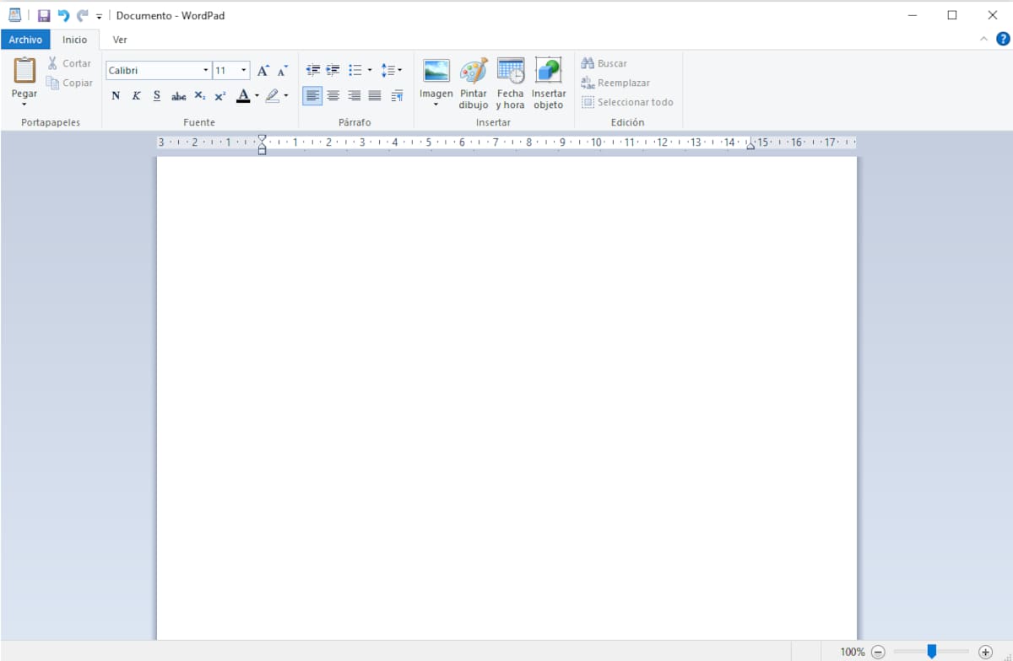Click the 100% zoom level text
The width and height of the screenshot is (1013, 661).
853,652
